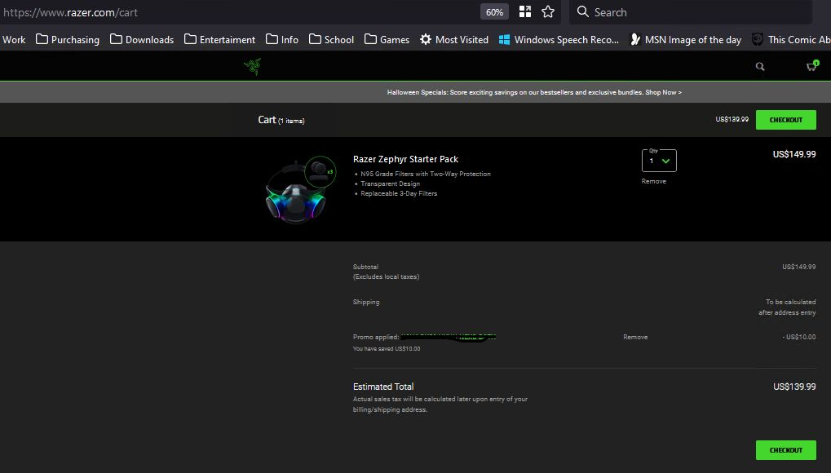The image size is (831, 473).
Task: Expand the Qty quantity dropdown
Action: tap(659, 160)
